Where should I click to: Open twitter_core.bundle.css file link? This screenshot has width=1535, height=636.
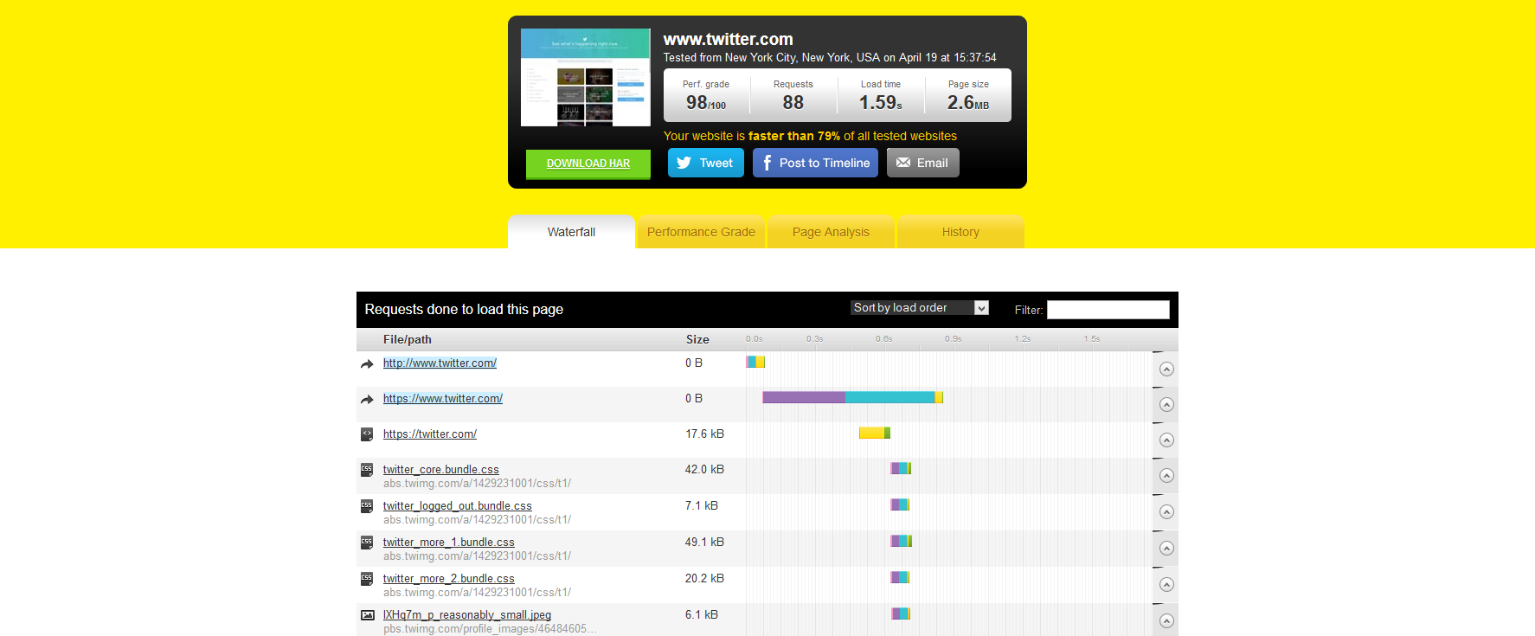click(x=441, y=470)
